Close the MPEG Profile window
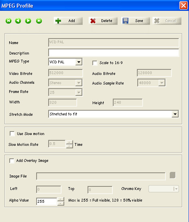Viewport: 189px width, 222px height. point(183,6)
